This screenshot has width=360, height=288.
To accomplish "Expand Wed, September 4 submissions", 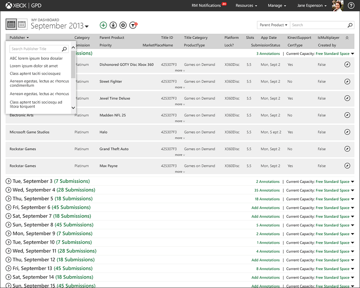I will click(8, 190).
